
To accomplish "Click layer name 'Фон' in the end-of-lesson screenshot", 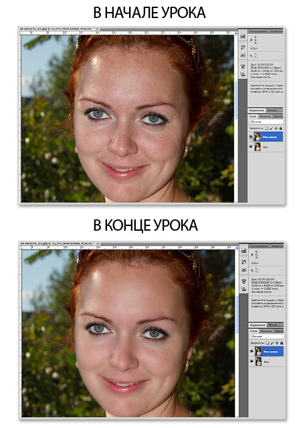I will pos(266,362).
